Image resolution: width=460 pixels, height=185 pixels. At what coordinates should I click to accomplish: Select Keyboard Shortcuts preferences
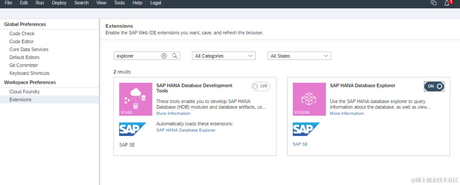point(29,73)
